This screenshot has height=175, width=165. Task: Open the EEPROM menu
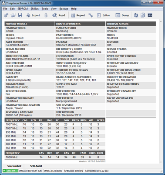[x=23, y=9]
